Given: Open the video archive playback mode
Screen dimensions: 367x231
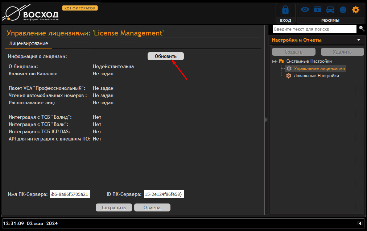Looking at the screenshot, I should [318, 10].
